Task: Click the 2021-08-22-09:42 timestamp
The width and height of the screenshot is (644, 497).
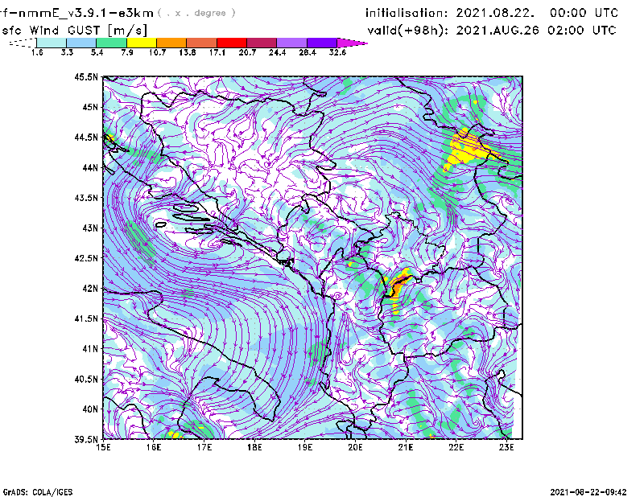Action: (x=594, y=491)
